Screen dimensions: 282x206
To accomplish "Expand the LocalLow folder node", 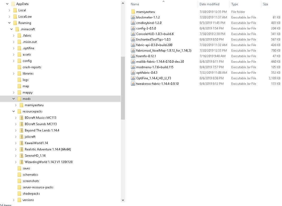I will pyautogui.click(x=9, y=17).
